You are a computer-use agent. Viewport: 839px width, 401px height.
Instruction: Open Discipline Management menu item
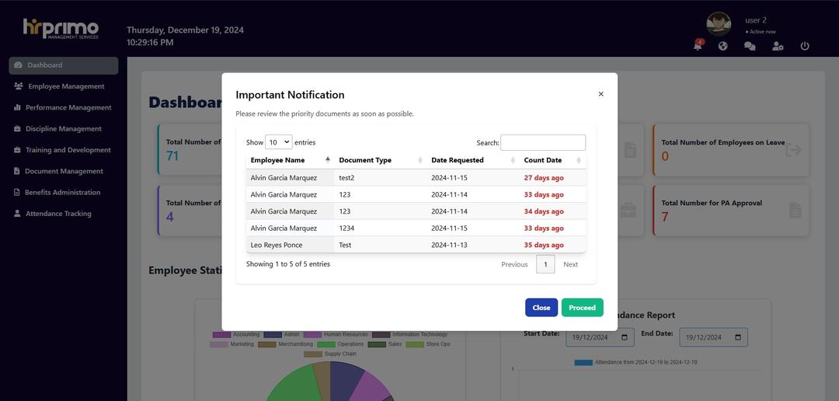(64, 129)
